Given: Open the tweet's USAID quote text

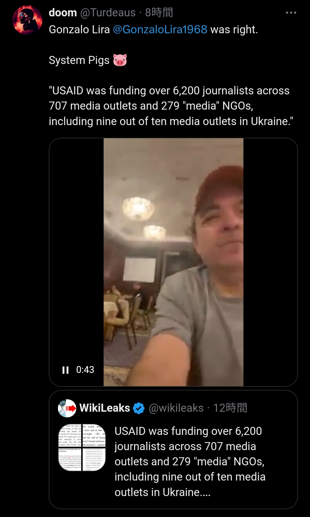Looking at the screenshot, I should (x=171, y=106).
